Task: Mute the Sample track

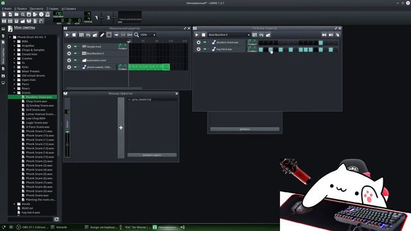Action: pos(75,47)
